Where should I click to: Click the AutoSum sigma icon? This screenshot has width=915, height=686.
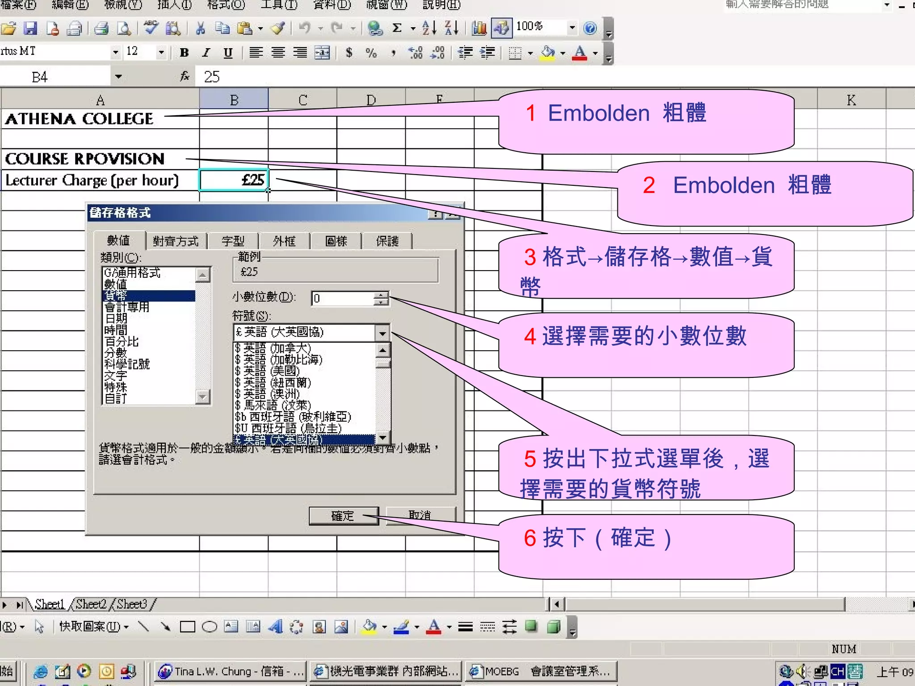[397, 29]
